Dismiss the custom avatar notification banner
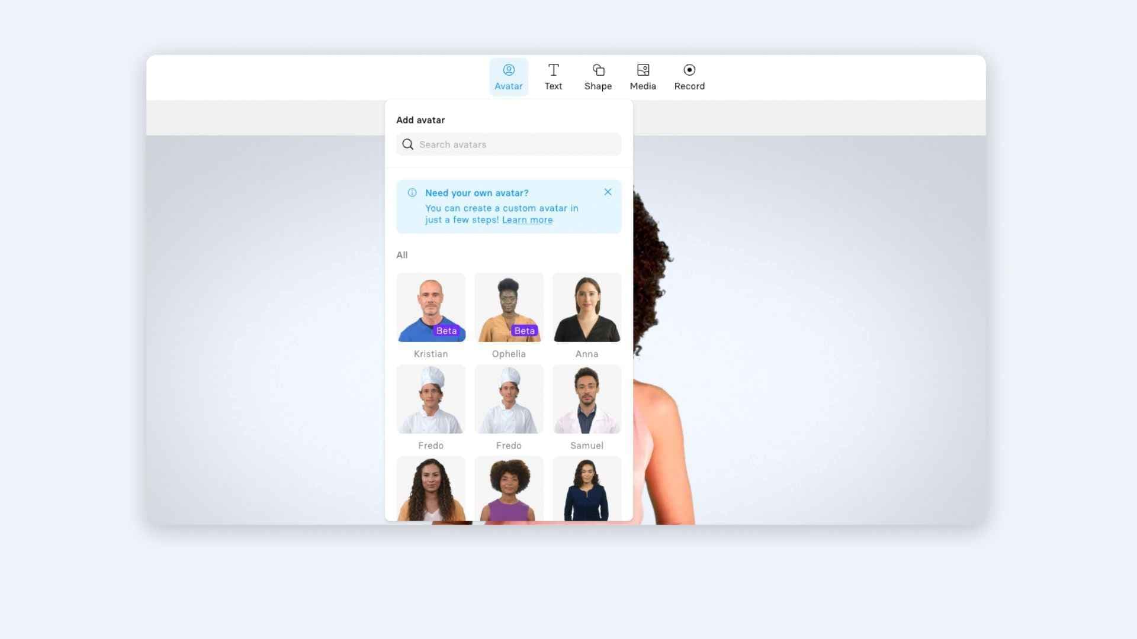The height and width of the screenshot is (639, 1137). click(x=608, y=192)
